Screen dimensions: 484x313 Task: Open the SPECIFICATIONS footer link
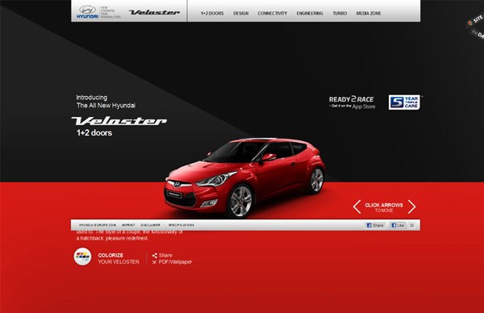click(x=181, y=225)
